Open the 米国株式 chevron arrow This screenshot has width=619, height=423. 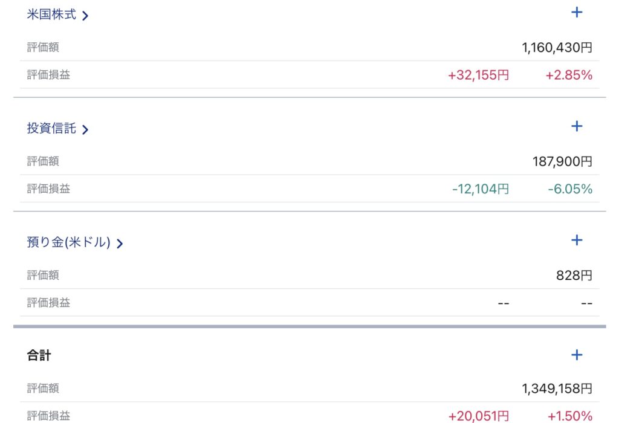click(x=85, y=16)
